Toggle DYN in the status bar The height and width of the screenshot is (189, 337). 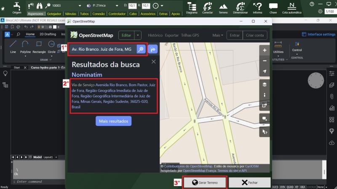282,187
